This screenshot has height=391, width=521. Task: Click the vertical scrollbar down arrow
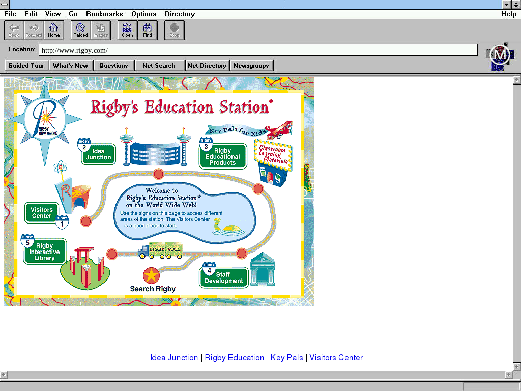517,367
